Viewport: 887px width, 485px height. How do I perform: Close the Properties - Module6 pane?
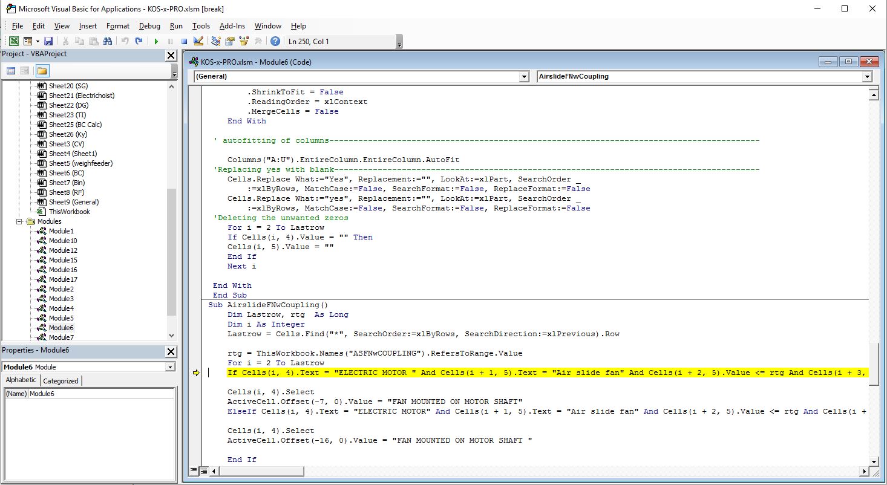pyautogui.click(x=171, y=351)
